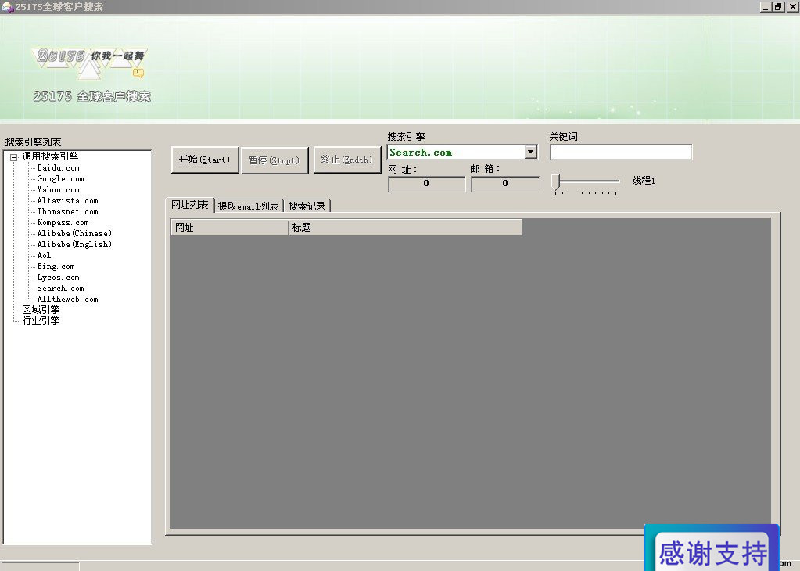800x571 pixels.
Task: Switch to the 提取email列表 tab
Action: (x=249, y=206)
